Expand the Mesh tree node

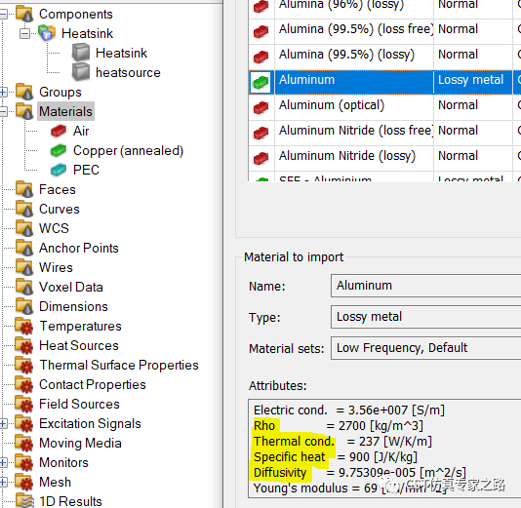click(3, 482)
